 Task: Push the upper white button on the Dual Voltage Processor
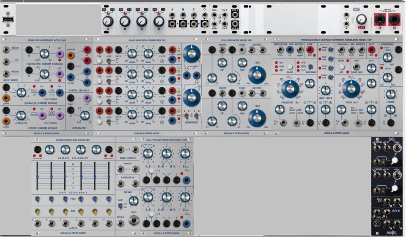(x=151, y=171)
